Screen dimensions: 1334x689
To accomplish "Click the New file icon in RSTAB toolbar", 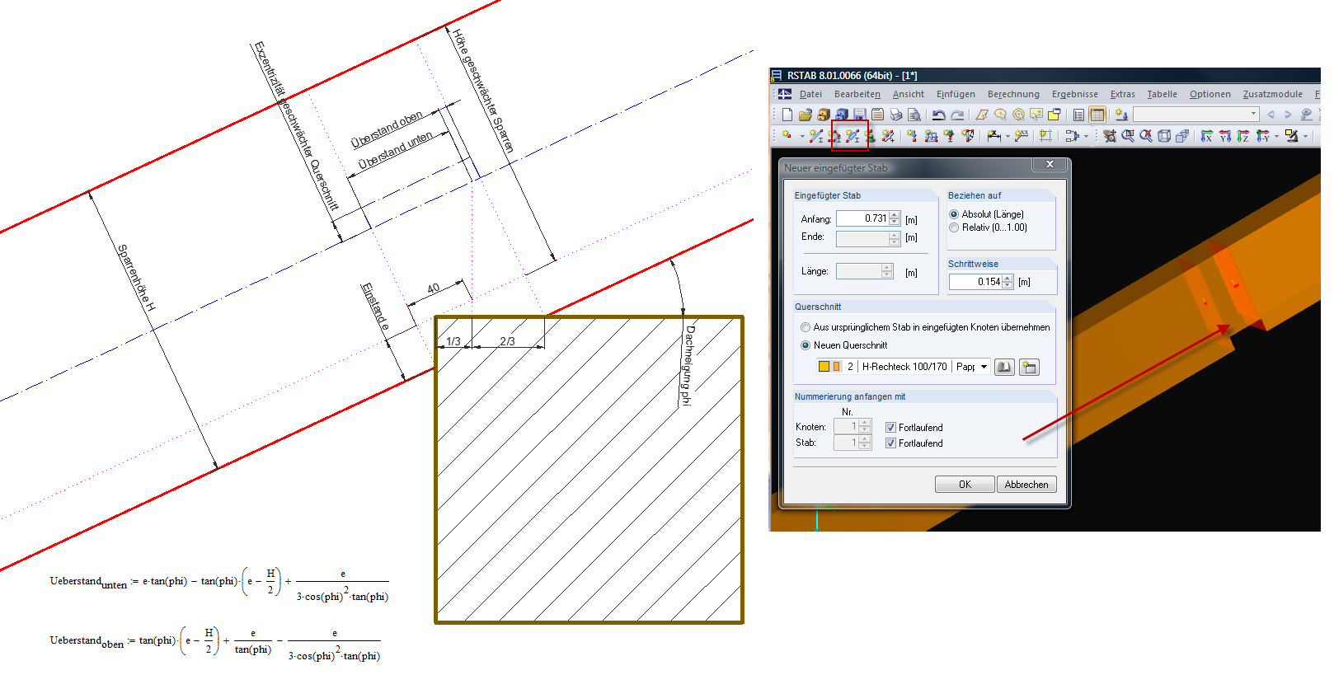I will pos(787,115).
